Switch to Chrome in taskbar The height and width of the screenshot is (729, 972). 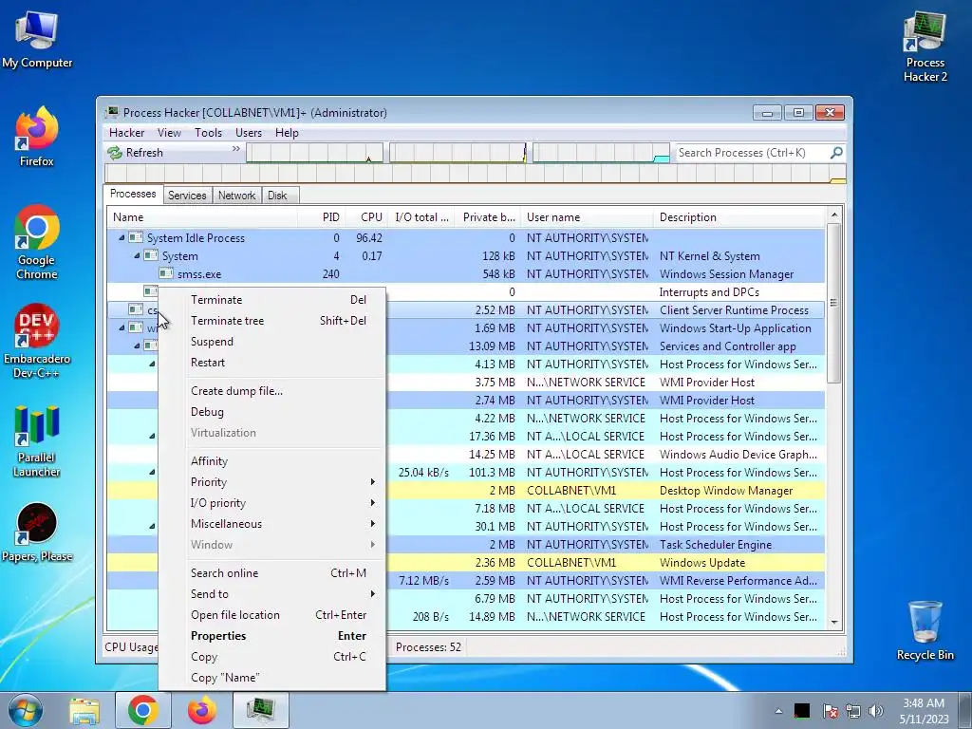143,710
